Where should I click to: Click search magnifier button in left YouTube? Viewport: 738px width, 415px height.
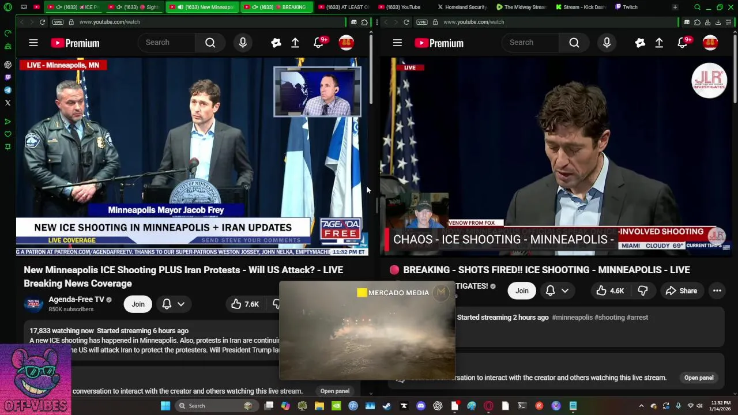[x=210, y=43]
